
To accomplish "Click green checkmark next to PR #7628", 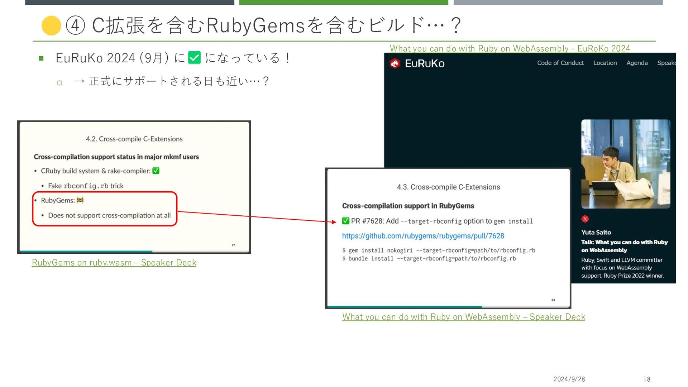I will [x=345, y=221].
